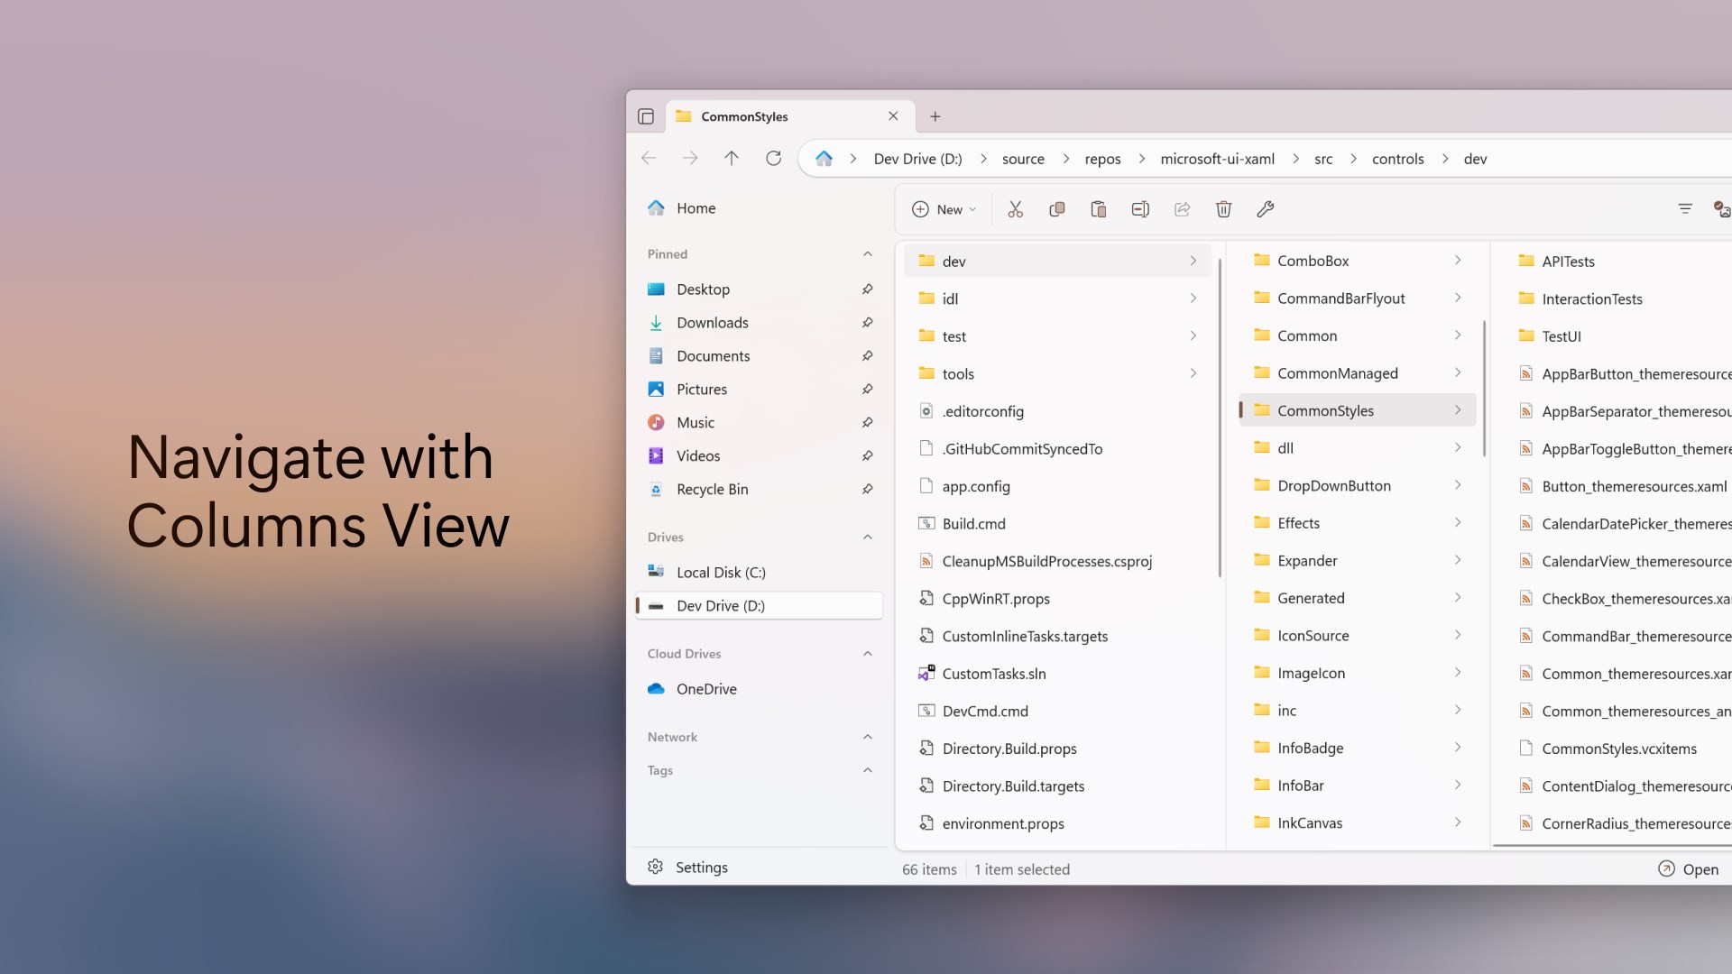This screenshot has height=974, width=1732.
Task: Expand the CommonStyles folder column
Action: pos(1458,409)
